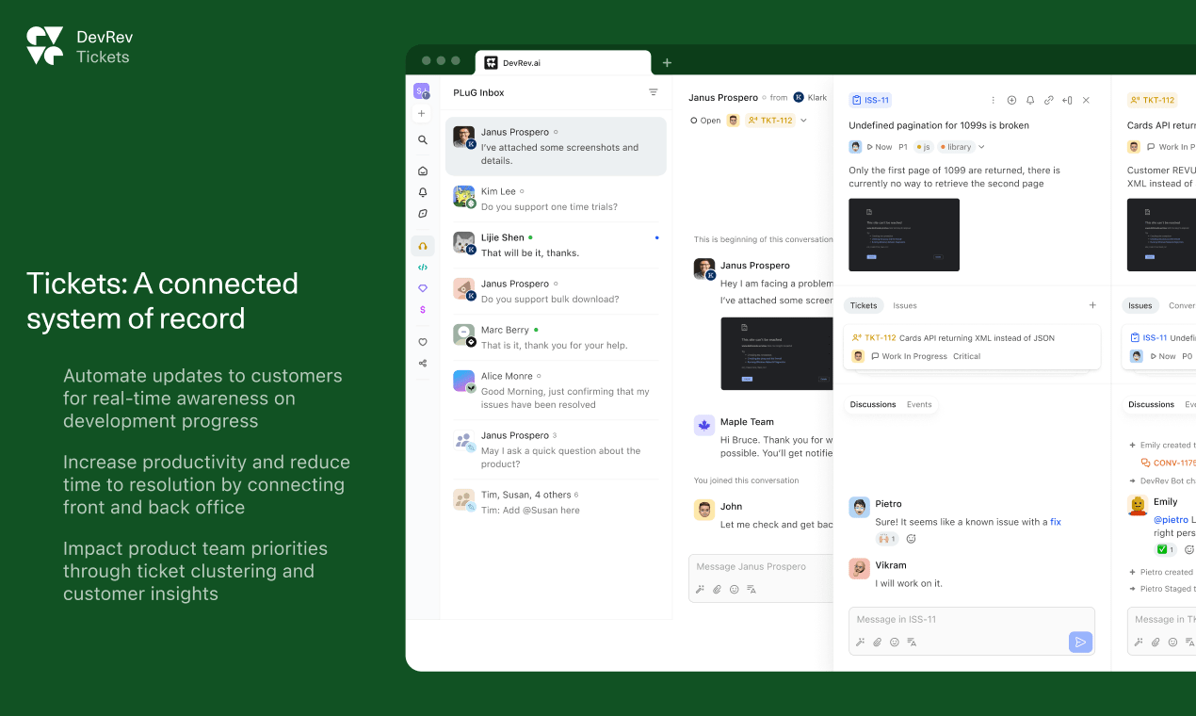
Task: Add emoji reaction to Pietro's message
Action: coord(911,539)
